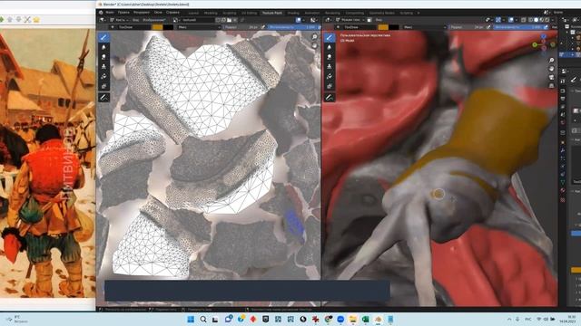
Task: Click the paint mask icon in the 3D viewport header
Action: (x=369, y=20)
